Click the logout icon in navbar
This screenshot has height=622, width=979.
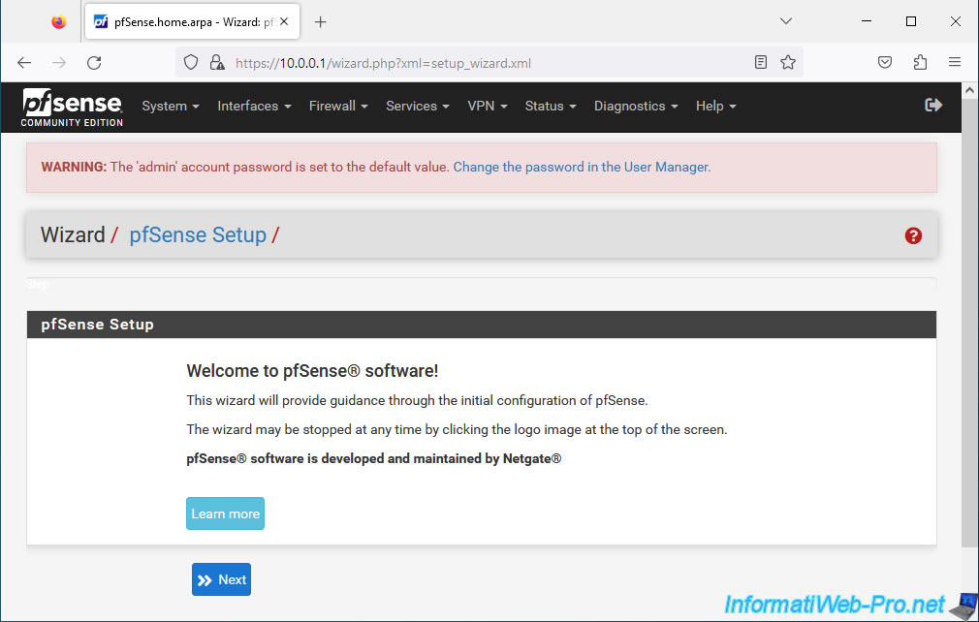[x=933, y=106]
